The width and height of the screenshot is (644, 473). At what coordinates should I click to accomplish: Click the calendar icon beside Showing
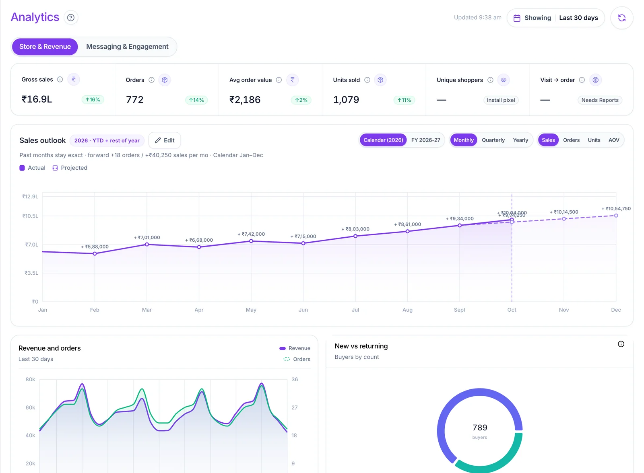(x=517, y=18)
